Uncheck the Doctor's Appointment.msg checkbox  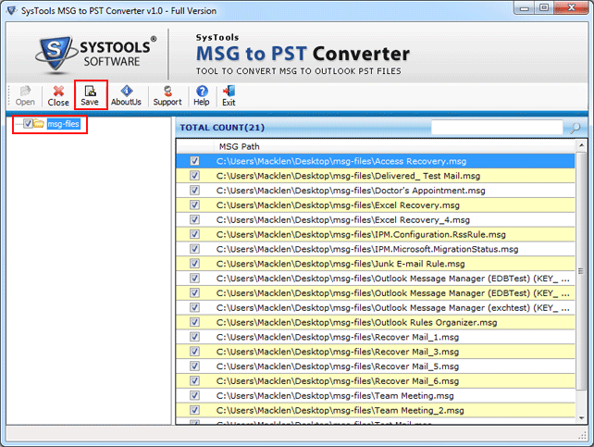(x=194, y=190)
